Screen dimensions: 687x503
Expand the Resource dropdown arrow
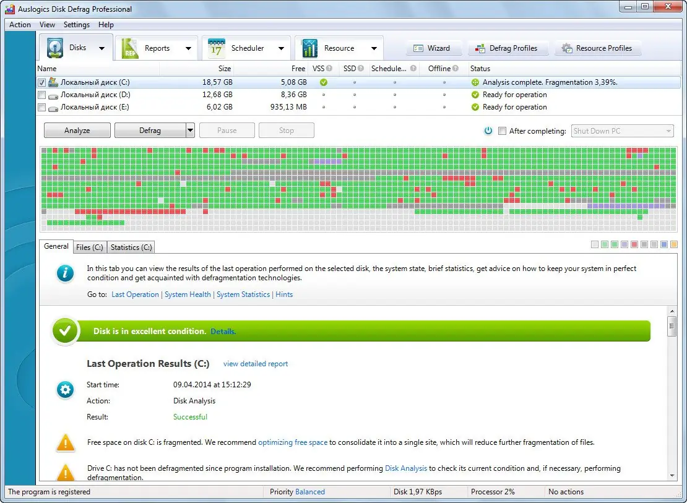click(374, 48)
